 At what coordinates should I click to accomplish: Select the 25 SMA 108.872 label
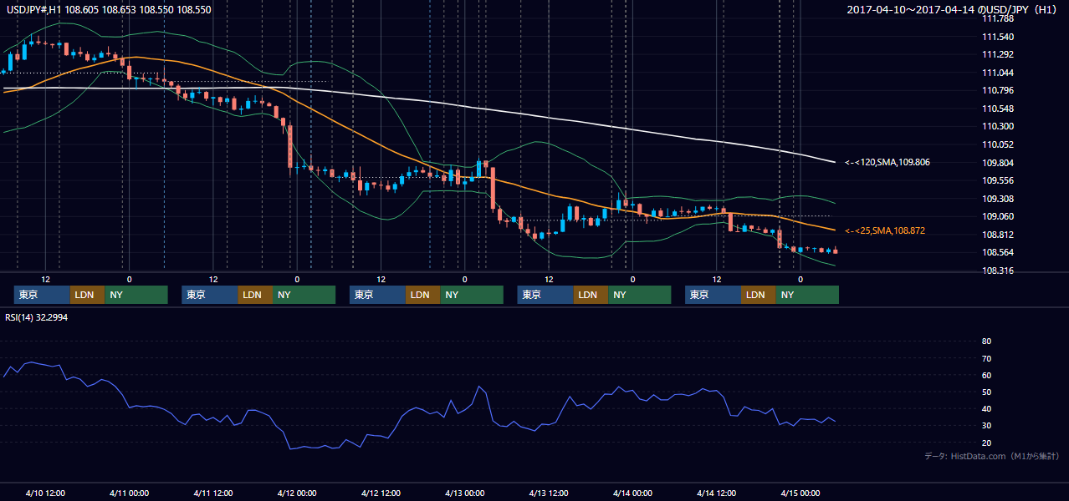click(884, 230)
